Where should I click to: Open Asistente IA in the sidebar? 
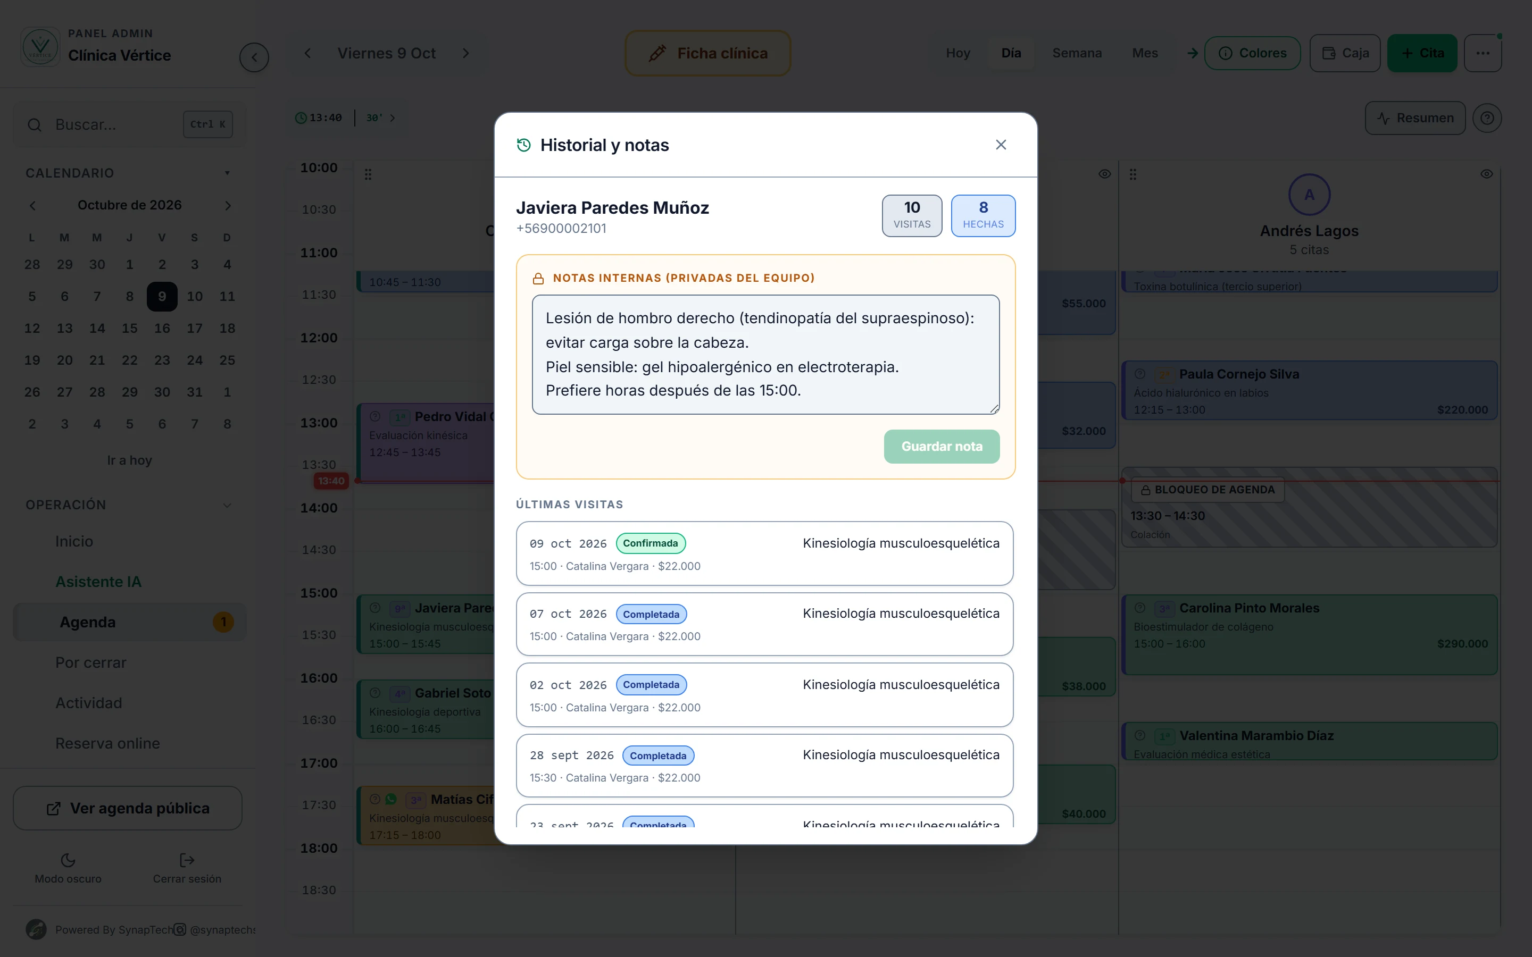[98, 582]
